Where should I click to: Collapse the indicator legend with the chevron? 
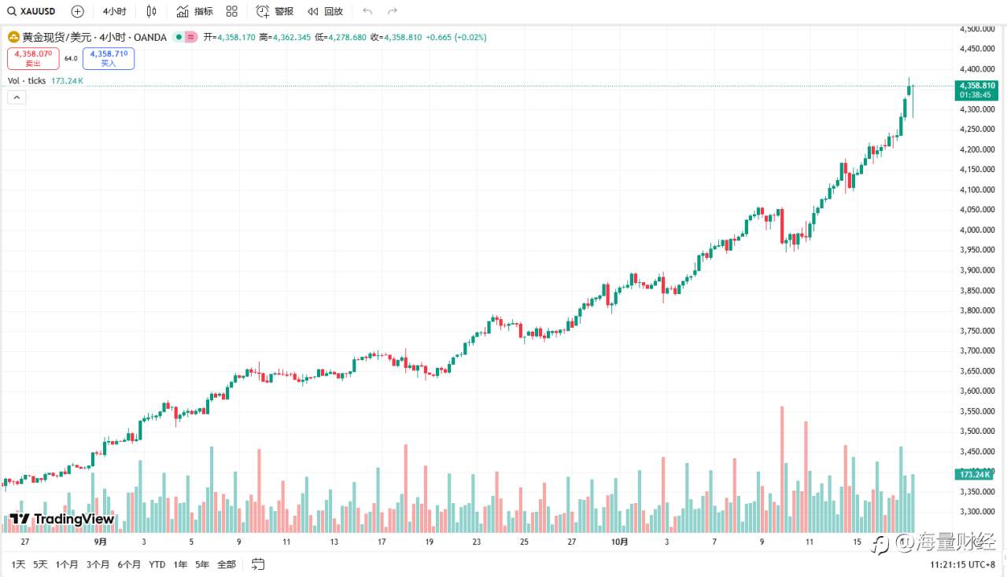17,97
